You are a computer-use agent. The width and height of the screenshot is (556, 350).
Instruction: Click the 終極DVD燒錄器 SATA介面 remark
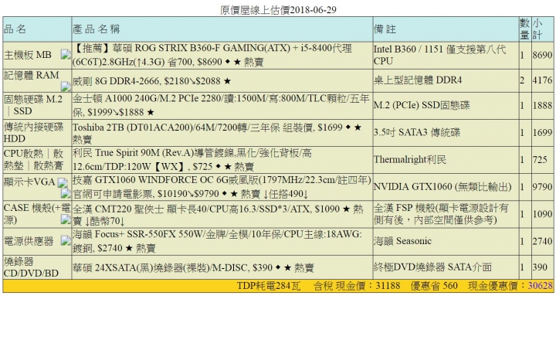tap(432, 267)
